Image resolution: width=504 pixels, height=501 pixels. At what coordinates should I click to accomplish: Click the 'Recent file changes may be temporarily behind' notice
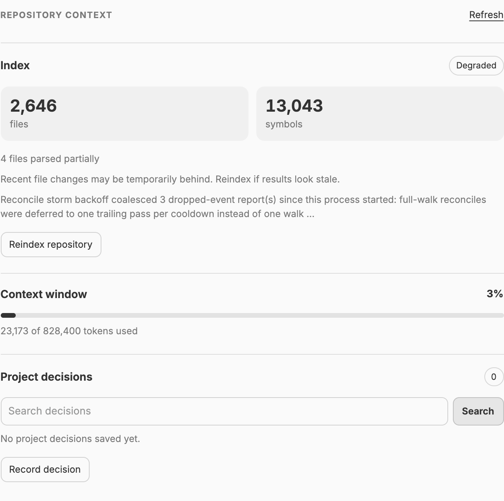170,179
